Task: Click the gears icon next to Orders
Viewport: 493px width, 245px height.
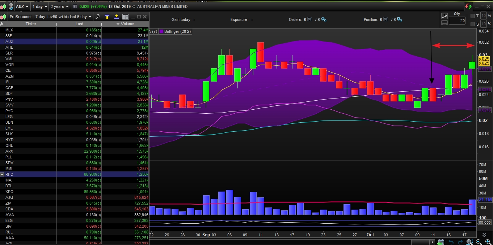Action: 324,19
